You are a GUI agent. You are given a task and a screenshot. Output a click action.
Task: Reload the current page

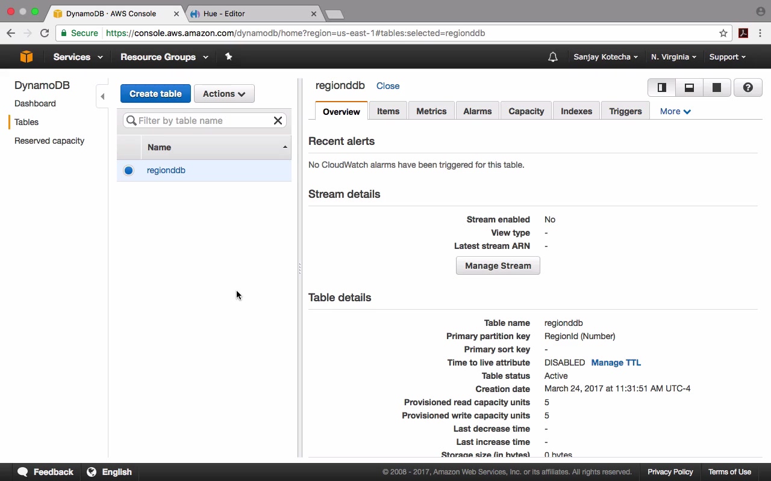pyautogui.click(x=45, y=33)
